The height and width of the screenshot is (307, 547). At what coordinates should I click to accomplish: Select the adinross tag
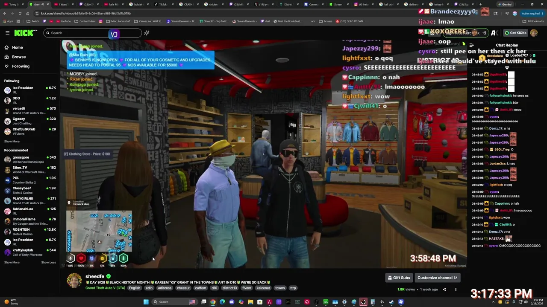(165, 288)
